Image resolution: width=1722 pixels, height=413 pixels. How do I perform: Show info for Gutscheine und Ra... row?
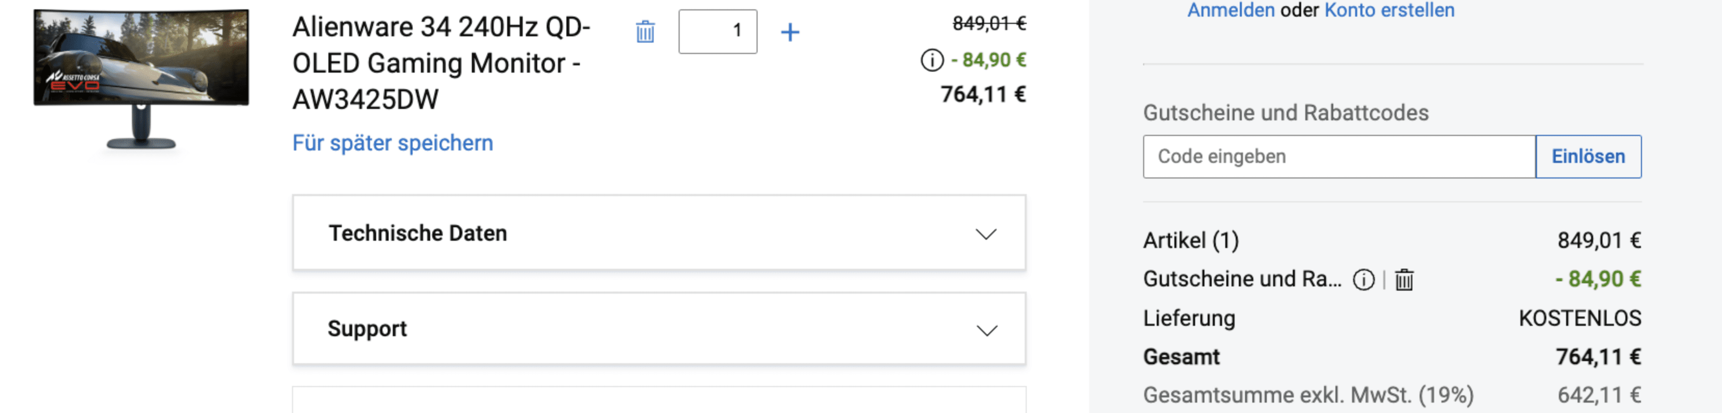(1363, 280)
